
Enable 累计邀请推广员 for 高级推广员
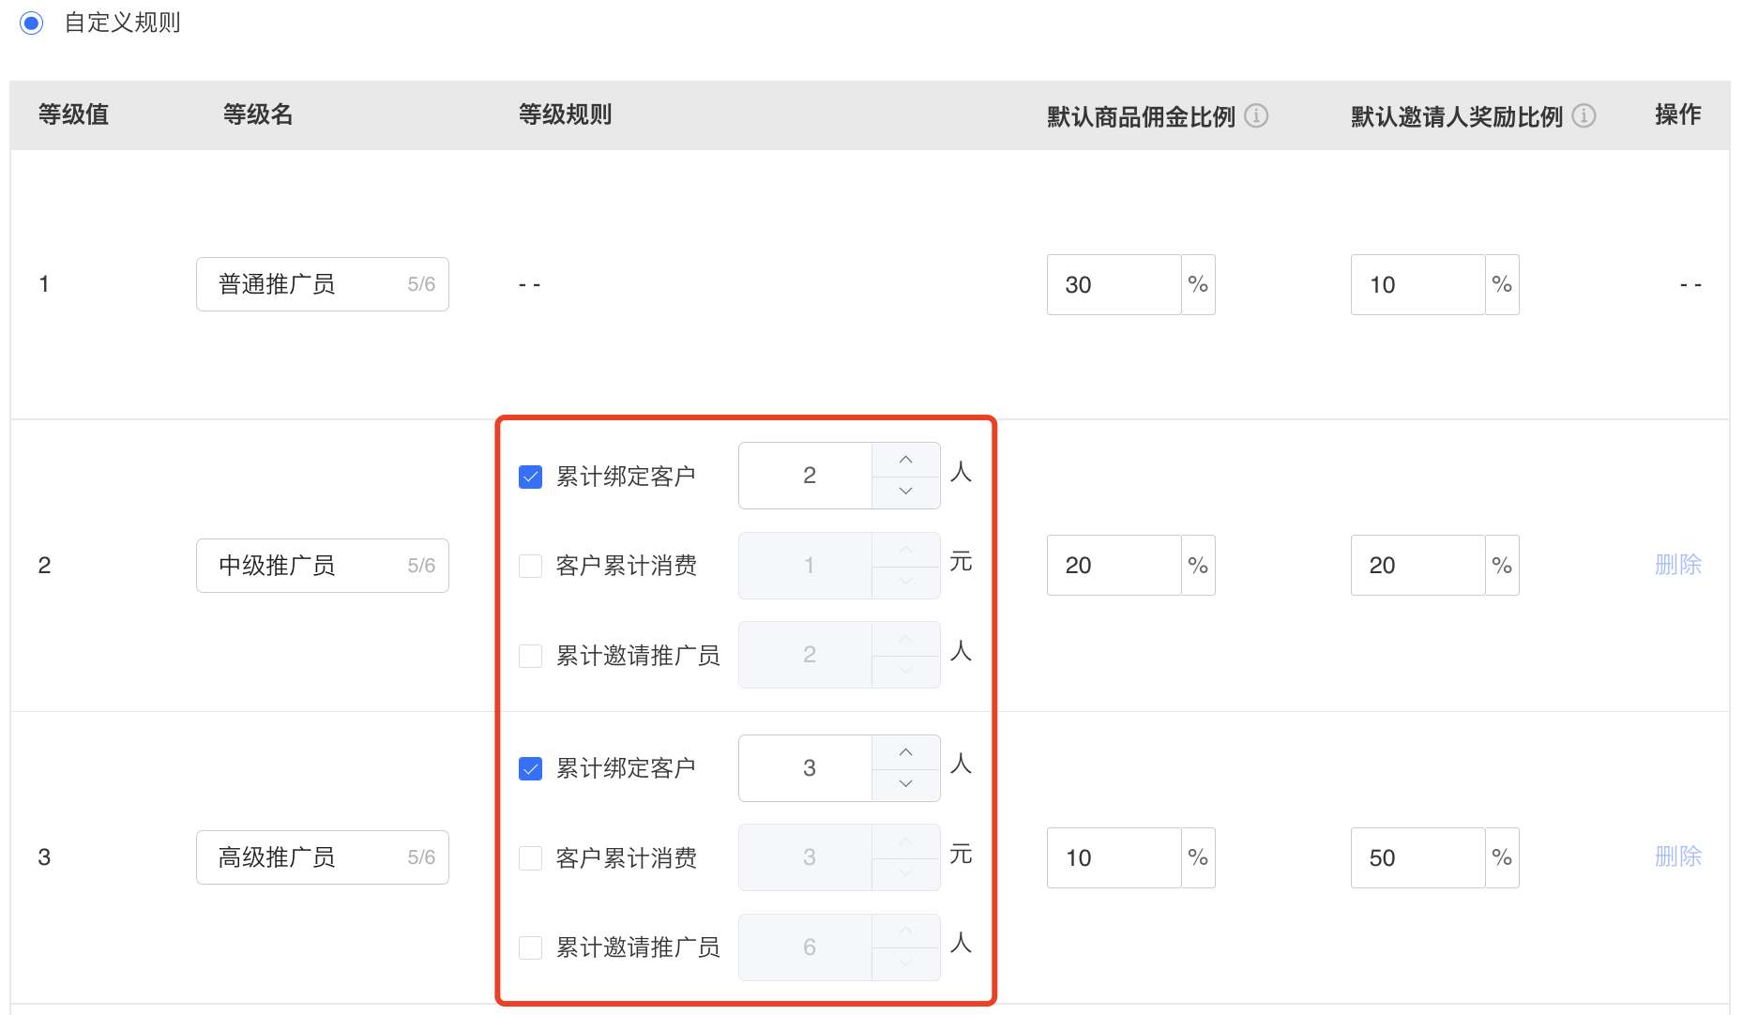[x=530, y=947]
